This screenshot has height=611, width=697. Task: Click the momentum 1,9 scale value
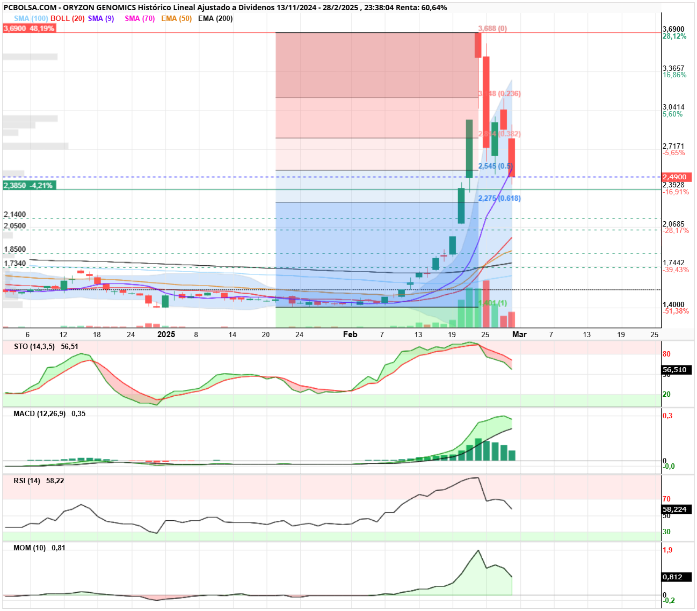[x=667, y=550]
